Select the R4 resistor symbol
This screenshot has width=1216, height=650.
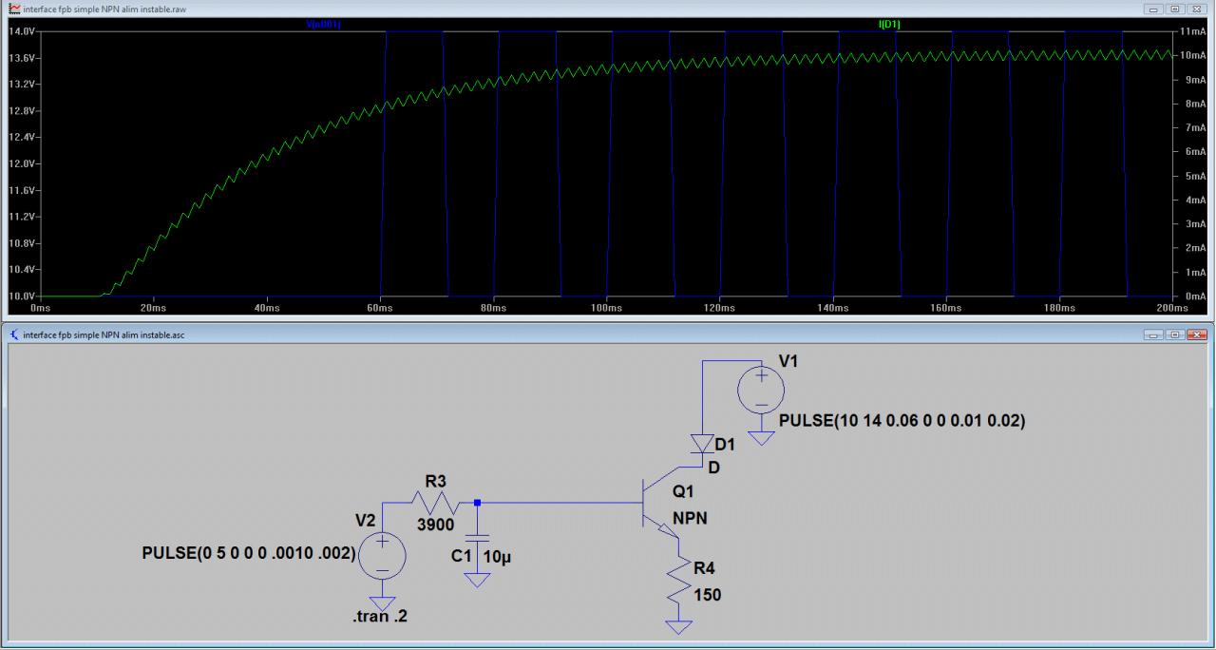point(680,581)
